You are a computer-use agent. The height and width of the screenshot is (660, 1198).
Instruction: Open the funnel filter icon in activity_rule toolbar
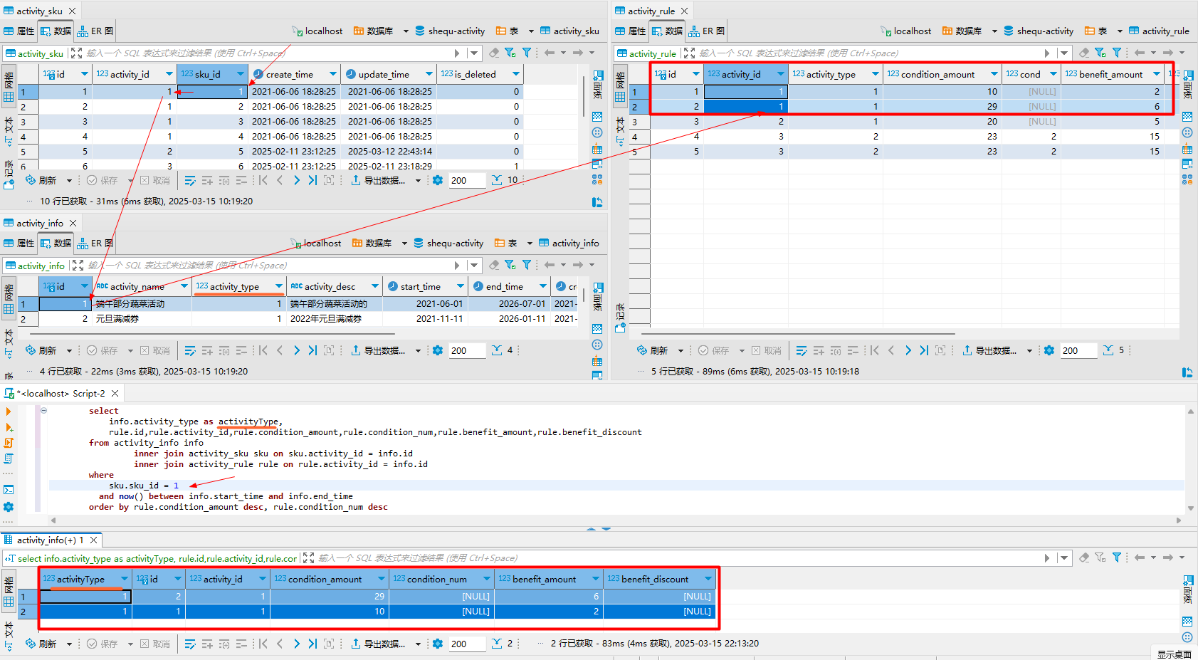(1118, 53)
